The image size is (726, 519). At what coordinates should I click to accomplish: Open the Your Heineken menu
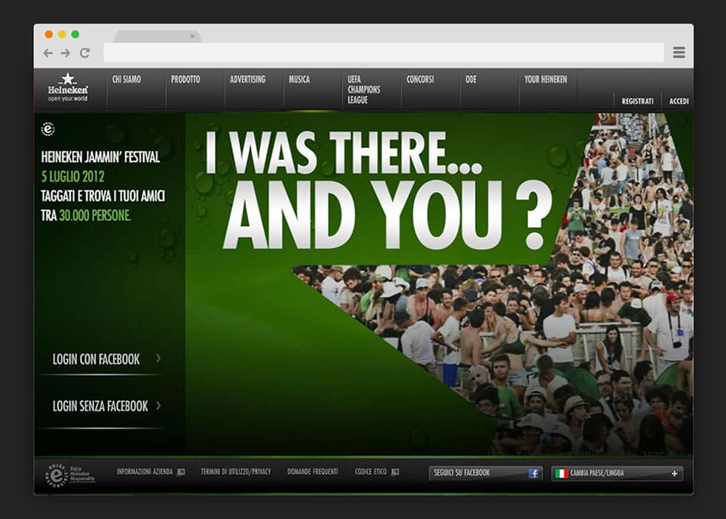[x=545, y=79]
